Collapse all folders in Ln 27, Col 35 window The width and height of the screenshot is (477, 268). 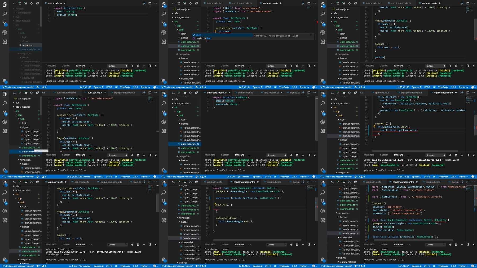click(355, 93)
